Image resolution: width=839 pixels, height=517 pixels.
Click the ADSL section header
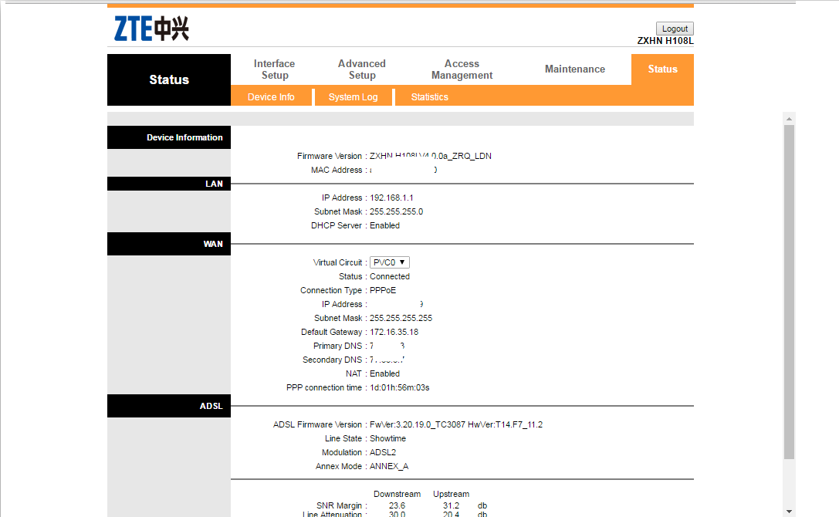pos(169,406)
